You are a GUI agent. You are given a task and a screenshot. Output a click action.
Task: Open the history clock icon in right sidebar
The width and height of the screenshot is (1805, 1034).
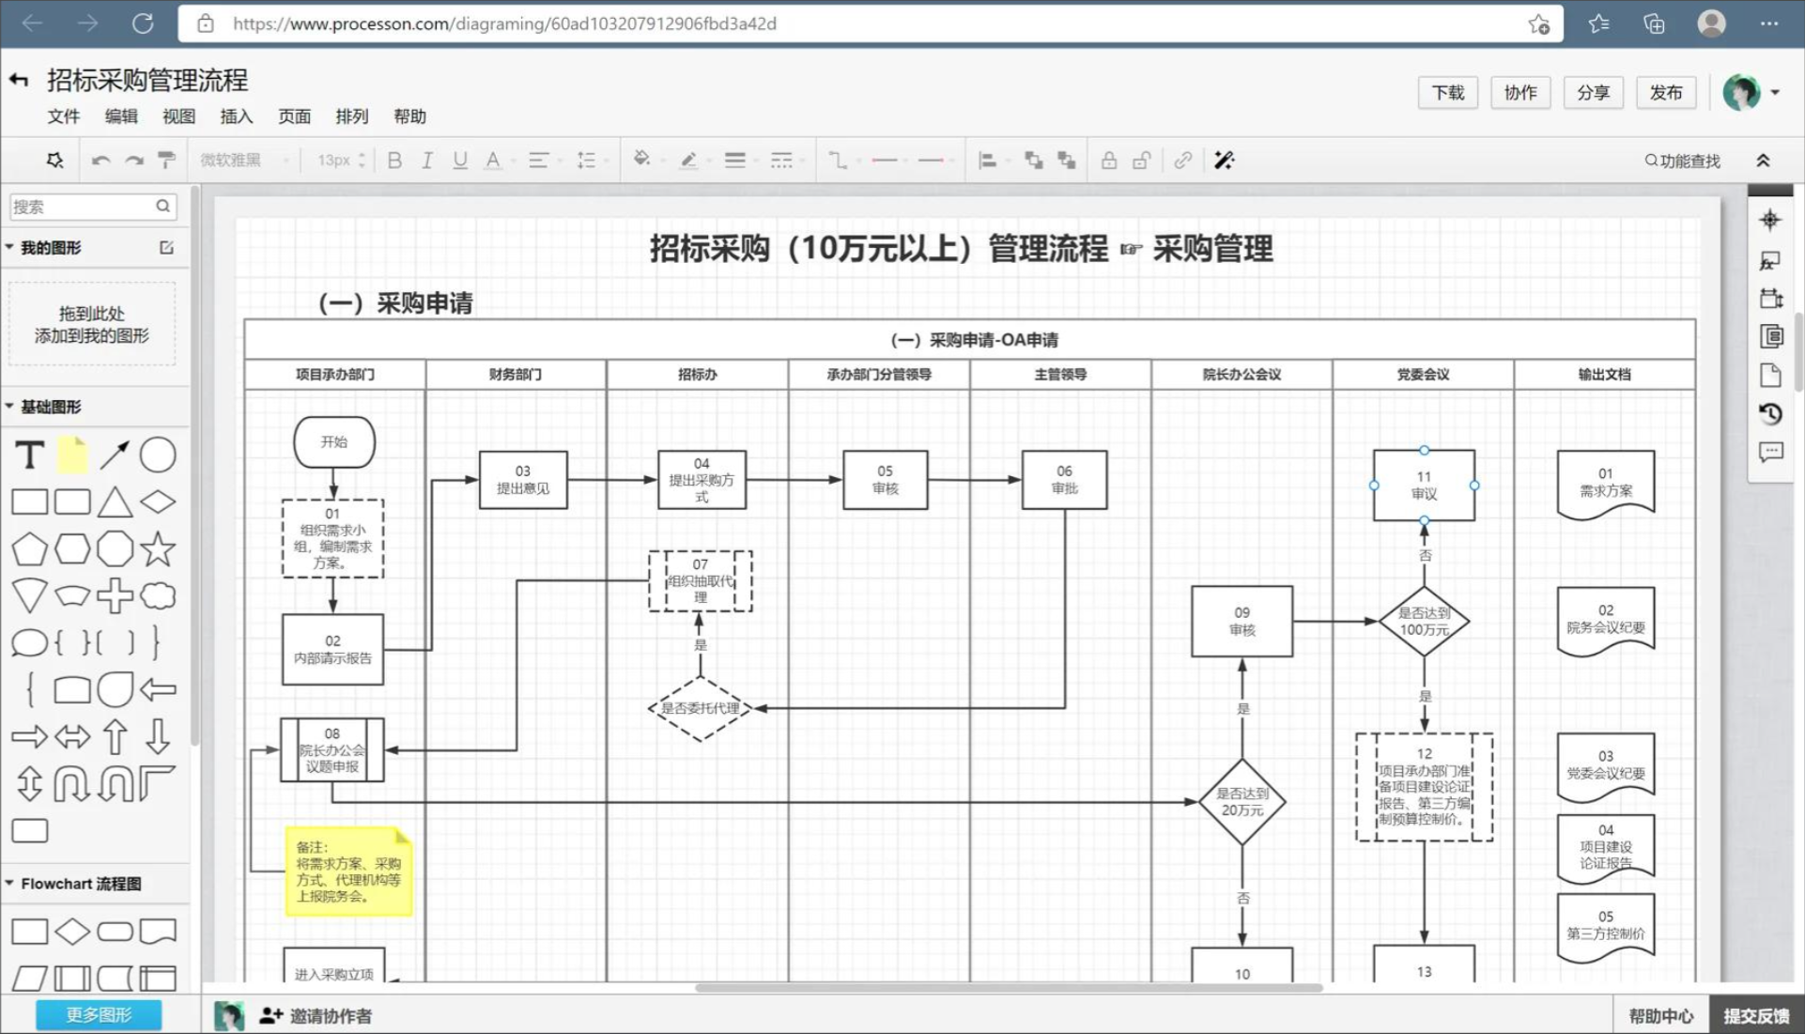[1770, 414]
